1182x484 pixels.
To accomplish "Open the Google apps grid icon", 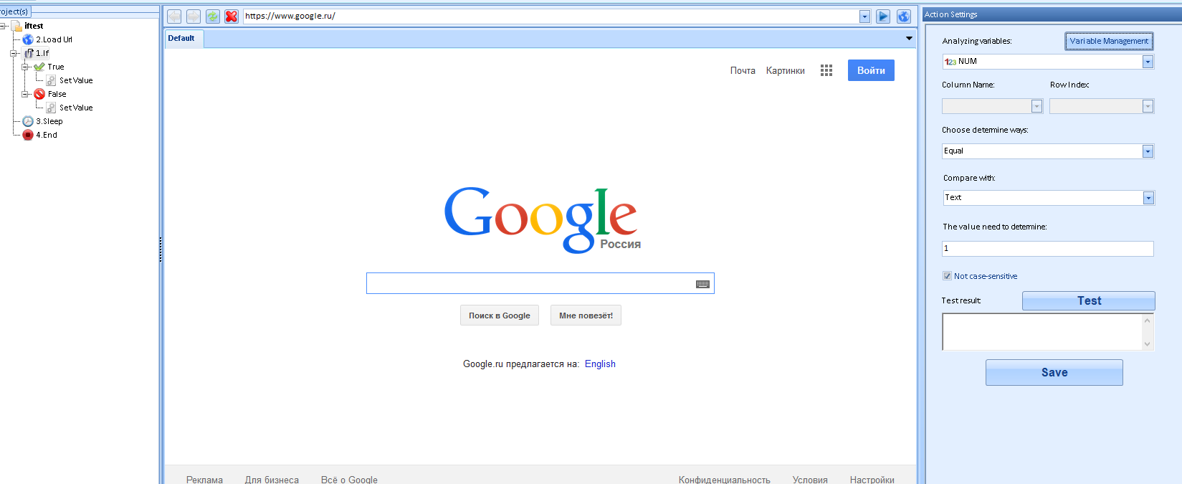I will click(x=826, y=70).
